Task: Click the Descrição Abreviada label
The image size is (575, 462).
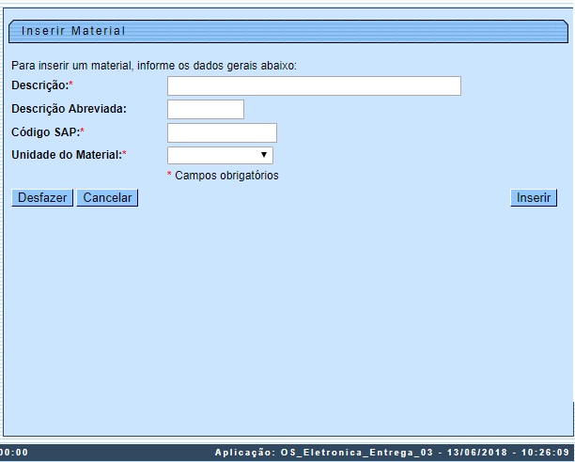Action: click(x=69, y=109)
